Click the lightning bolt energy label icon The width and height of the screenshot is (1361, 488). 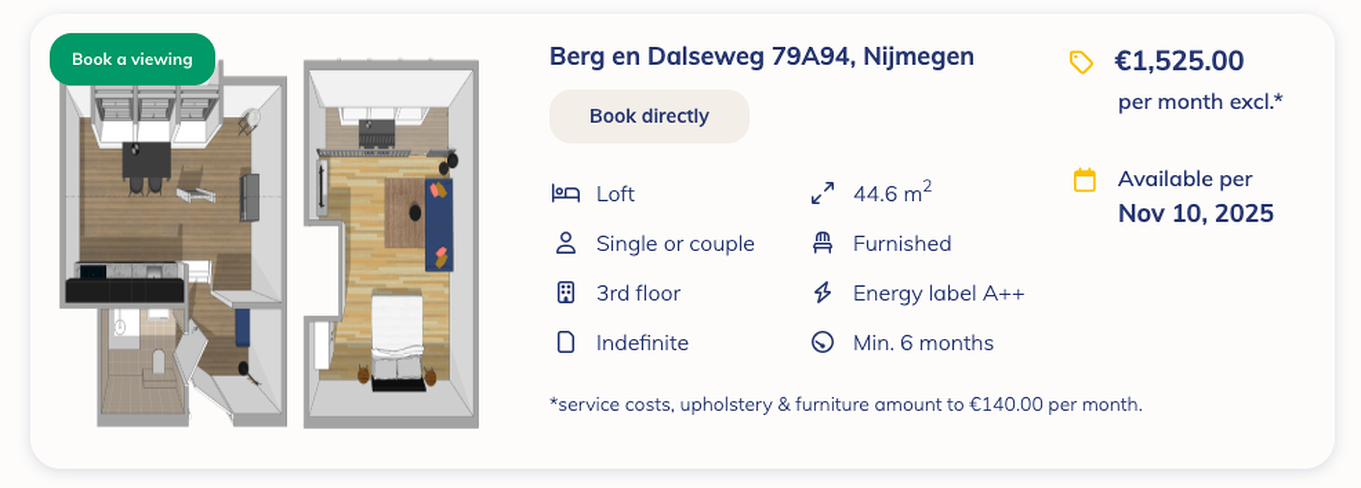[x=823, y=292]
